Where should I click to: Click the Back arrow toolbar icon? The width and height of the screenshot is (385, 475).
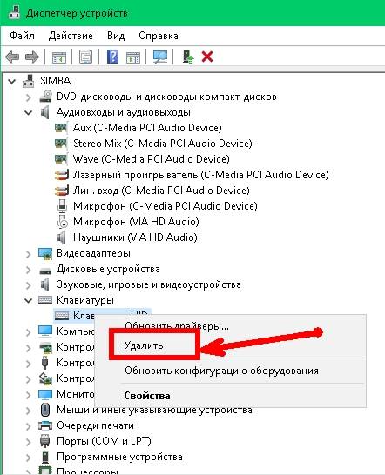(x=12, y=57)
